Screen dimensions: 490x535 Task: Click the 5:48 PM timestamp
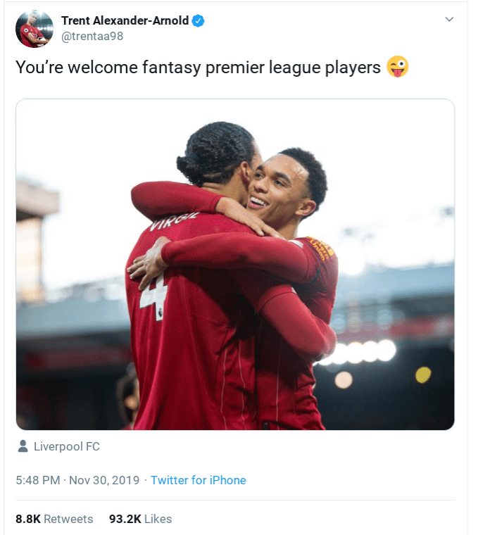tap(38, 480)
